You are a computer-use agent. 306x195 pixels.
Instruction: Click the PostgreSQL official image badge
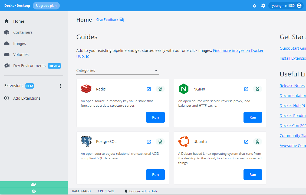[160, 142]
